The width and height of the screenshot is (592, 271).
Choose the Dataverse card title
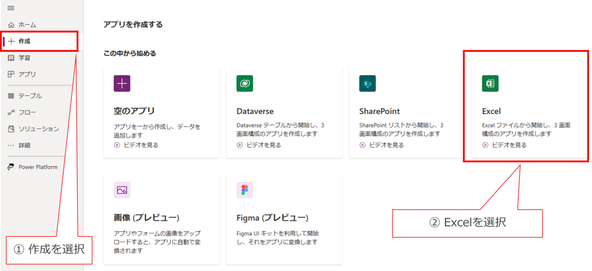(x=255, y=111)
